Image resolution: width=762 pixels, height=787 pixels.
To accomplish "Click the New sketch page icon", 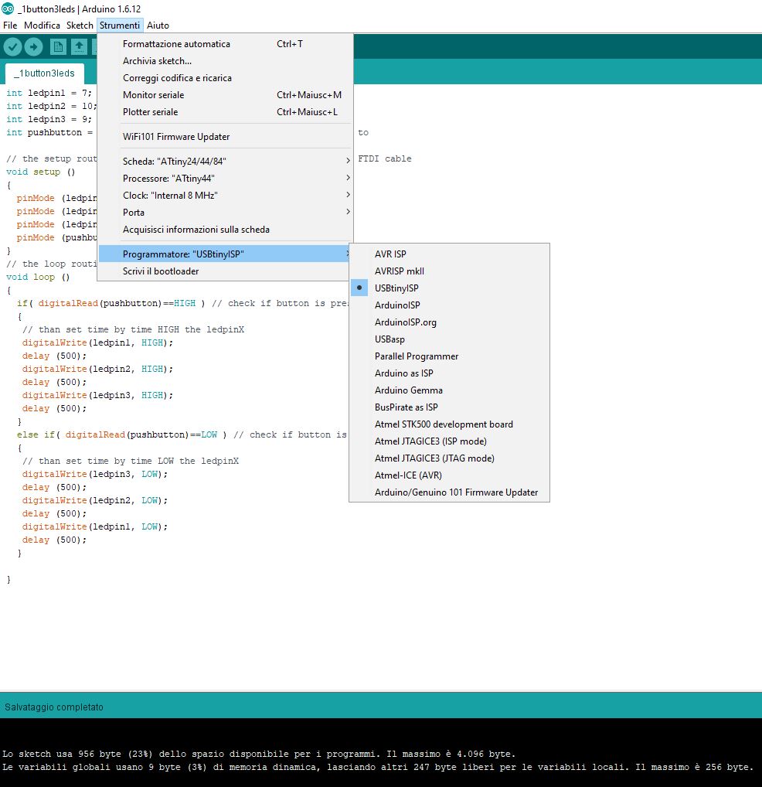I will (58, 47).
